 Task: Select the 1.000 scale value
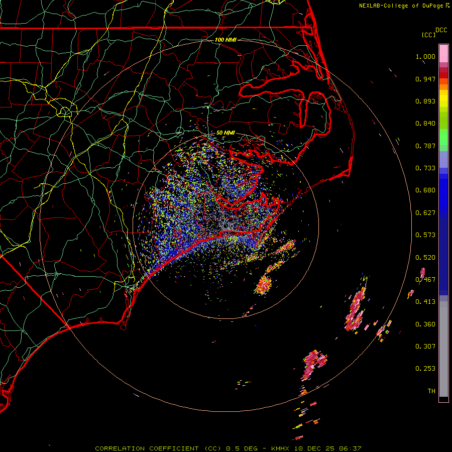(x=425, y=56)
